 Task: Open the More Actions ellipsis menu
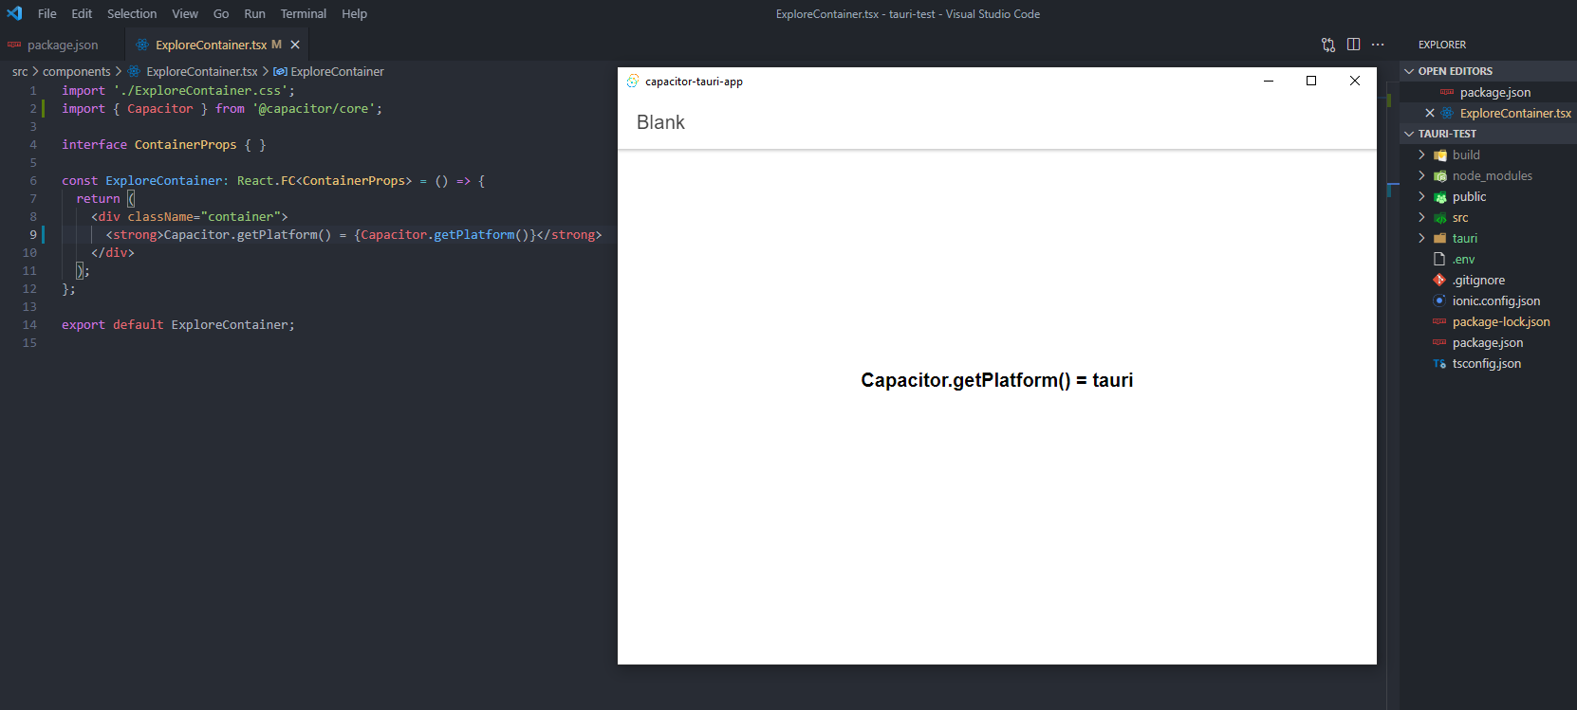(x=1378, y=45)
